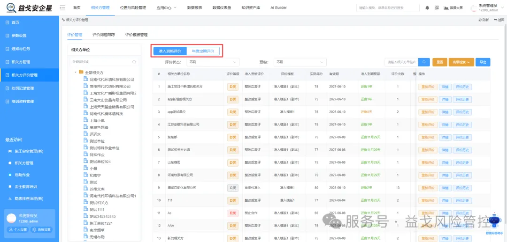Select 测试特殊作业单位 in the tree
Viewport: 507px width, 242px height.
(104, 148)
